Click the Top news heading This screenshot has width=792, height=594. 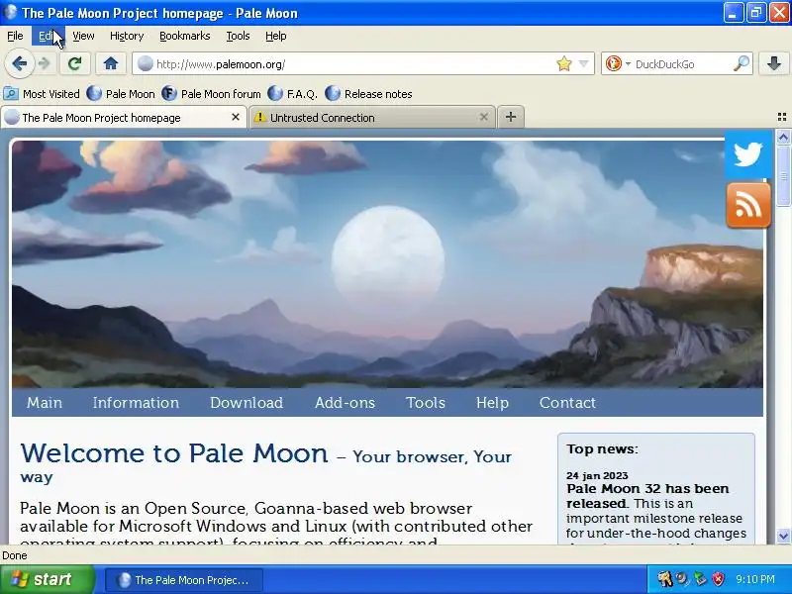[x=602, y=449]
